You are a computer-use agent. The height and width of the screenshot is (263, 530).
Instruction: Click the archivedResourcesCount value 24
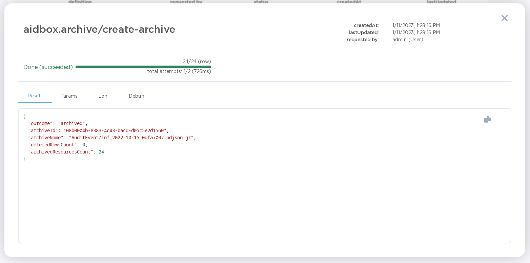[x=101, y=152]
